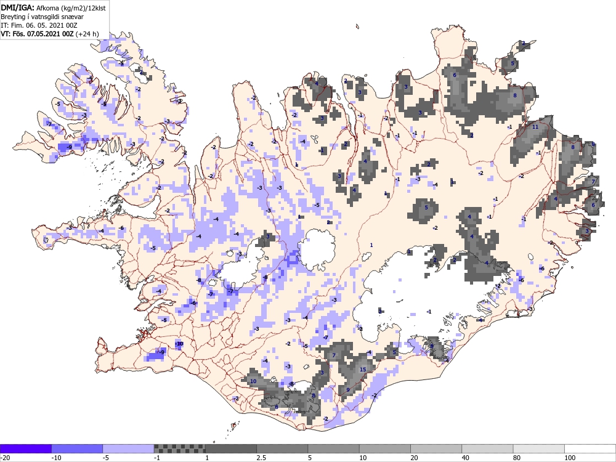Screen dimensions: 616x462
Task: Click the gray 2.5 to 5 legend swatch
Action: coord(282,448)
